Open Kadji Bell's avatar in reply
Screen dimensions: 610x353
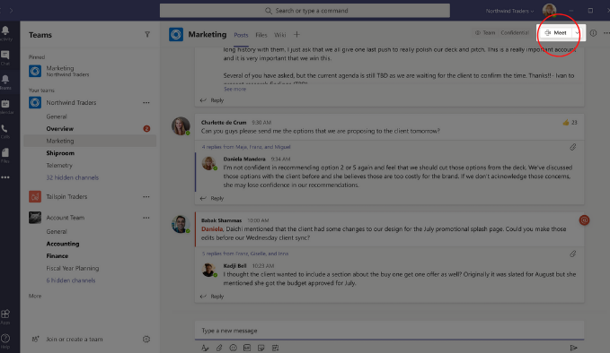pos(208,270)
